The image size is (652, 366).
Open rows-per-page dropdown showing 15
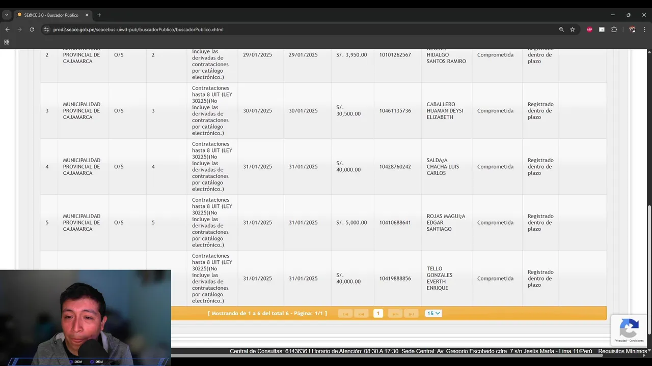(433, 314)
